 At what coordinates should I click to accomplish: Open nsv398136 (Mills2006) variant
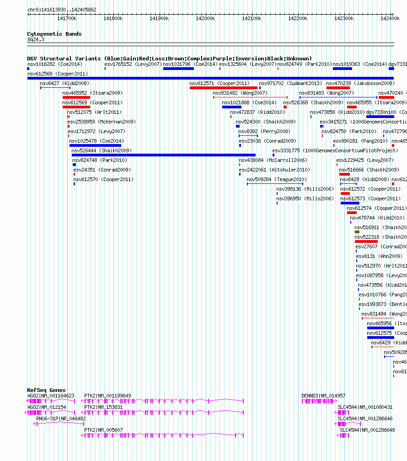pos(305,189)
